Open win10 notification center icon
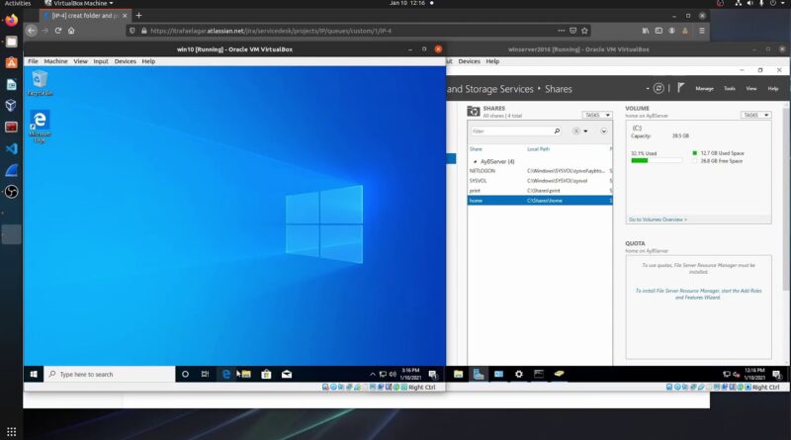 point(433,374)
